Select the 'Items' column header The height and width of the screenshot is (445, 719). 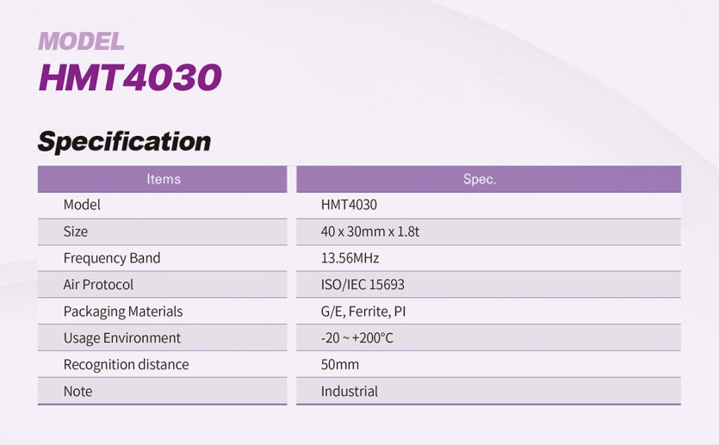(163, 179)
